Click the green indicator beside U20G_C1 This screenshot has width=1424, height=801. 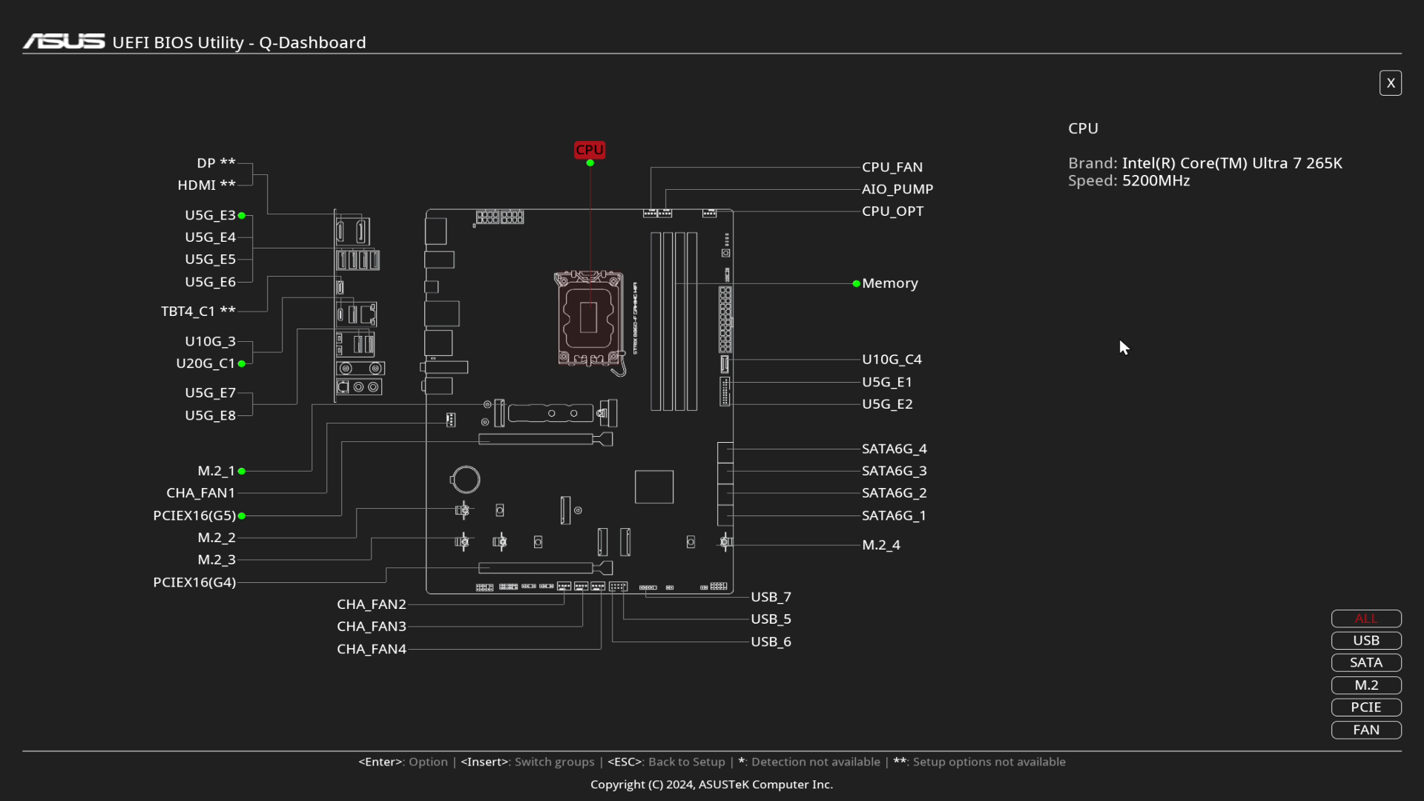pos(242,363)
